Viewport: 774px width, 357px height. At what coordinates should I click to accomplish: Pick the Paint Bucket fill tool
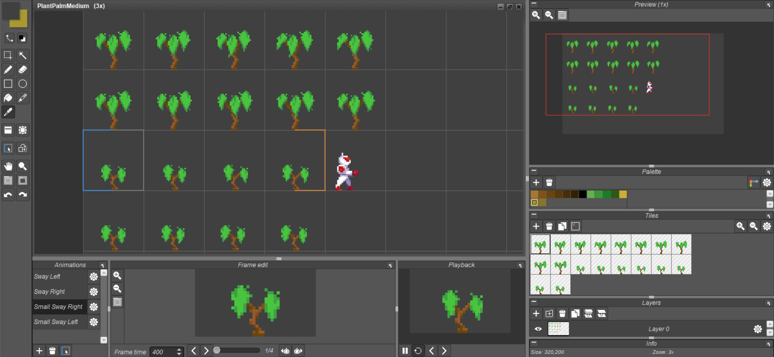pyautogui.click(x=8, y=98)
